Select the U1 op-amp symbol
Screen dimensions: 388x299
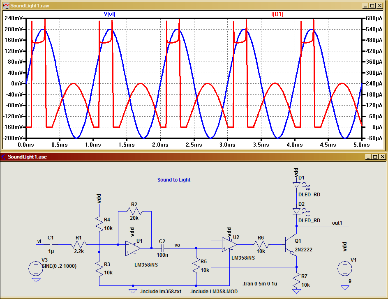pos(133,248)
